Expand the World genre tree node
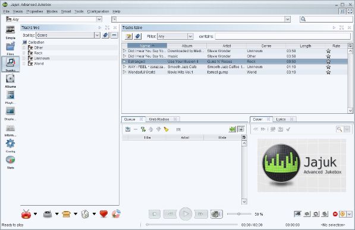Screen dimensions: 355x230 pos(24,63)
